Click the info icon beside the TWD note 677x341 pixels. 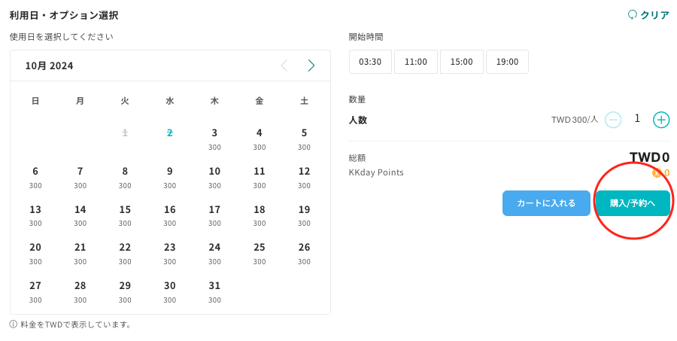[14, 324]
